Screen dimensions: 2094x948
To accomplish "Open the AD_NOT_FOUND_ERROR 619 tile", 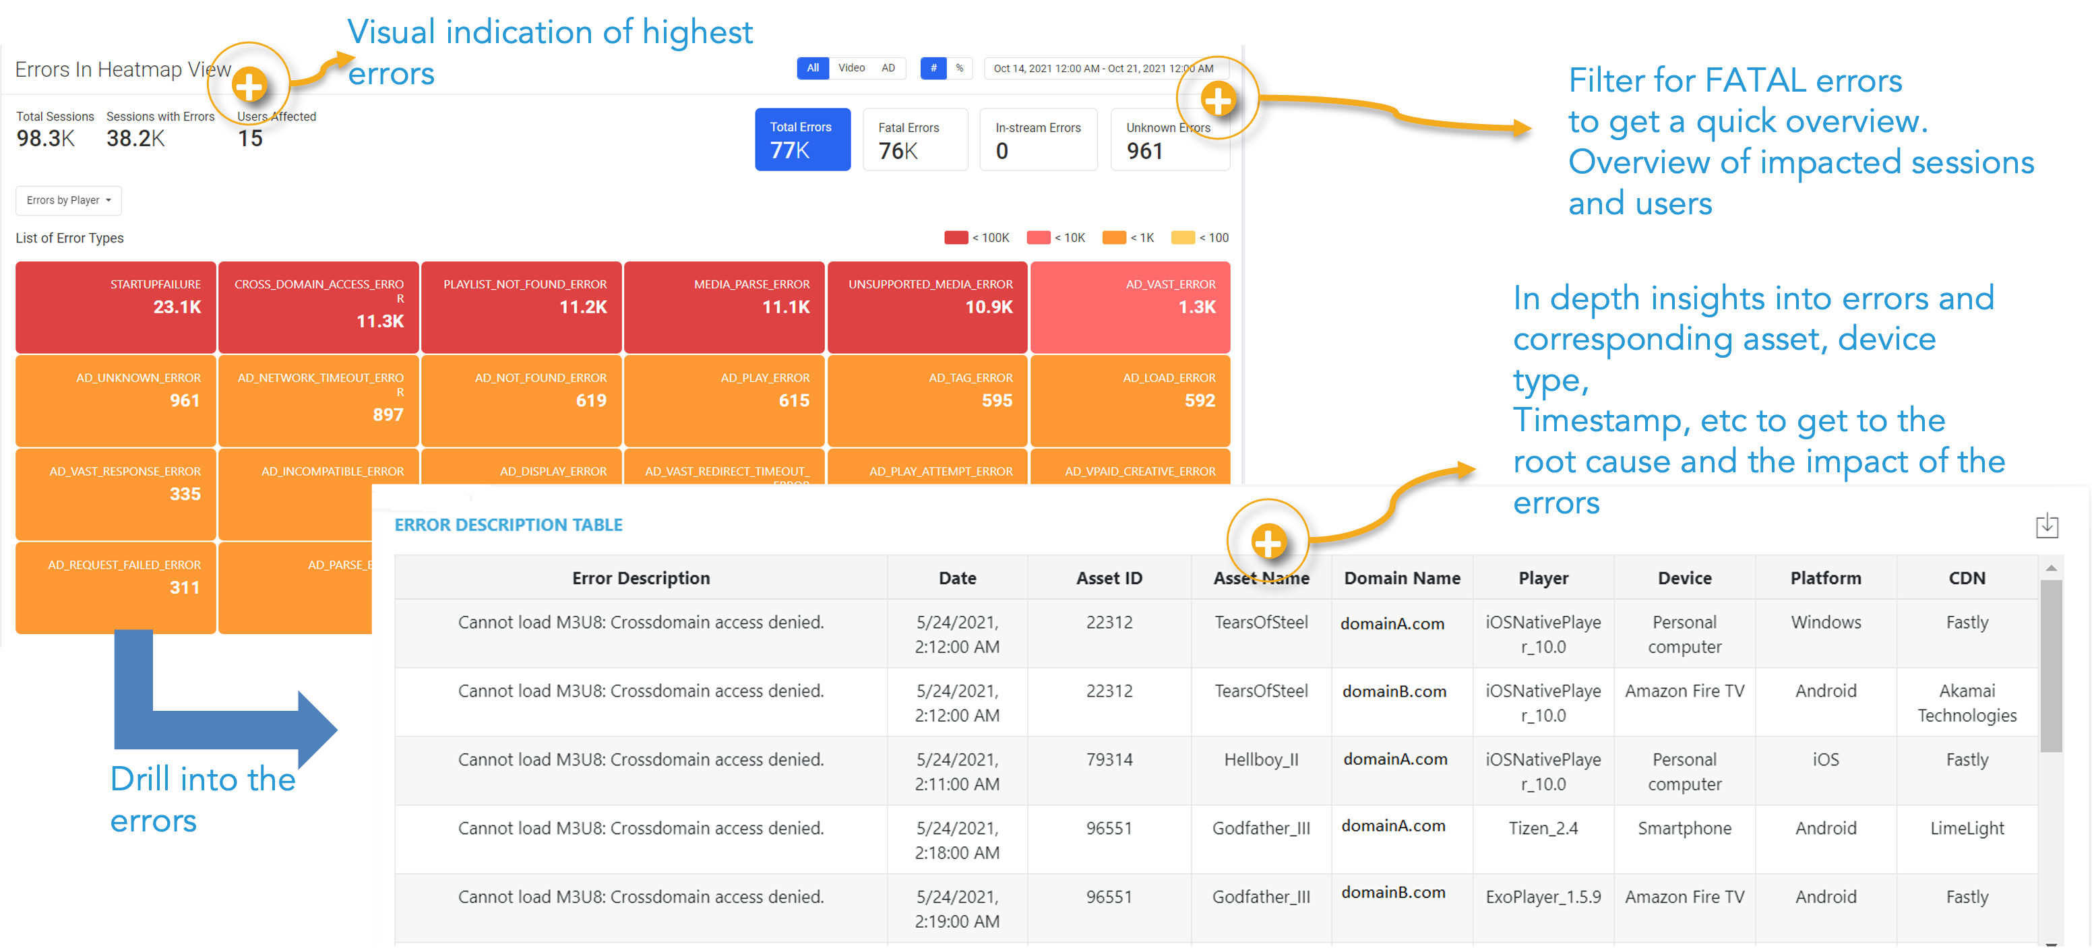I will tap(521, 400).
